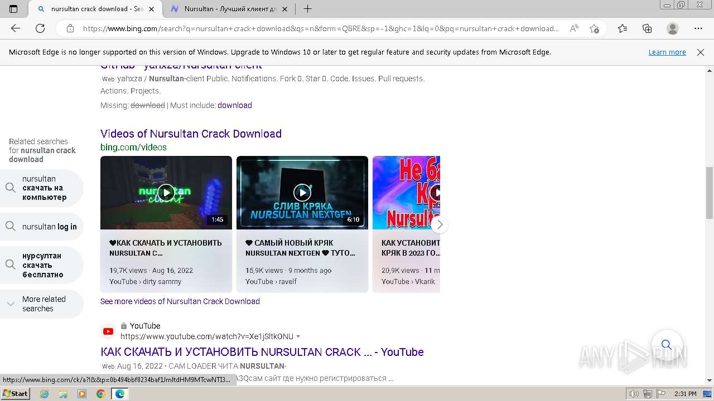Open the YouTube result КАК СКАЧАТЬ И УСТАНОВИТЬ NURSULTAN CRACK
714x401 pixels.
point(262,352)
